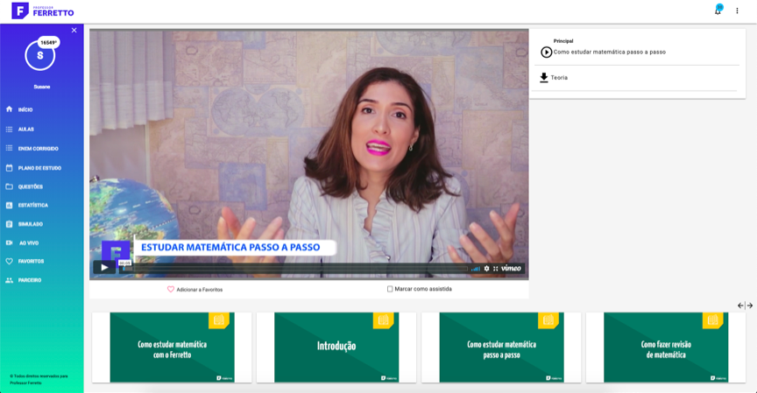757x393 pixels.
Task: Click the circled play icon beside Principal video
Action: (x=547, y=52)
